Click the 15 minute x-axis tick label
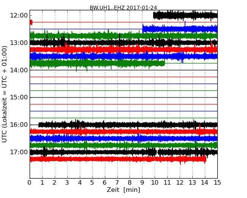Image resolution: width=247 pixels, height=198 pixels. tap(217, 182)
